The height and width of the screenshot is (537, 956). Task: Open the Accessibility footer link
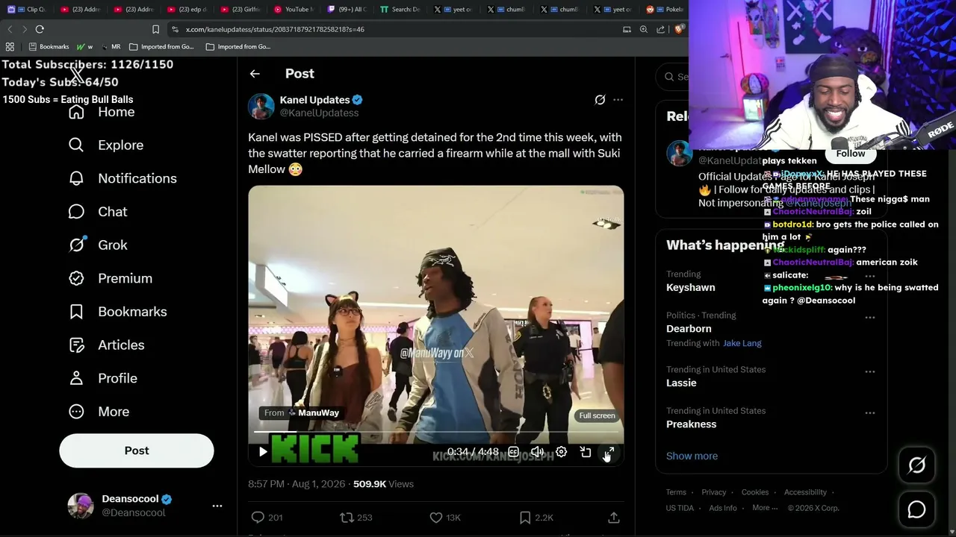[x=805, y=492]
